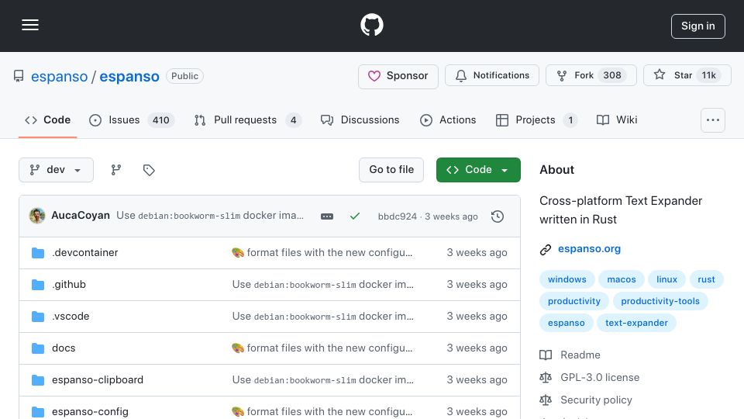Image resolution: width=744 pixels, height=419 pixels.
Task: Click the Sign in button
Action: (x=698, y=26)
